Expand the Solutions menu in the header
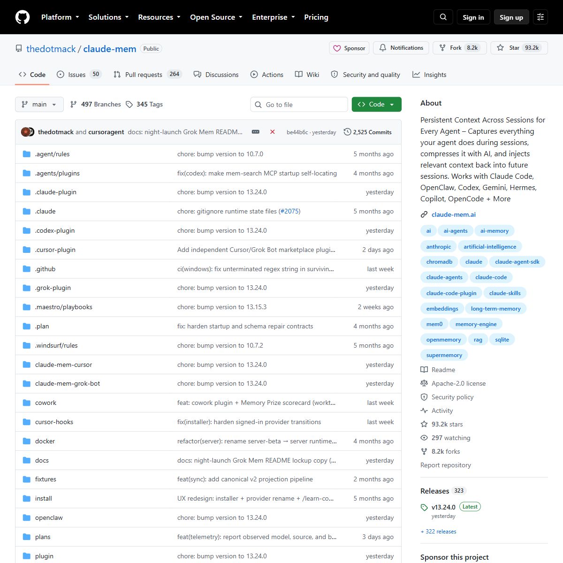 (x=108, y=17)
